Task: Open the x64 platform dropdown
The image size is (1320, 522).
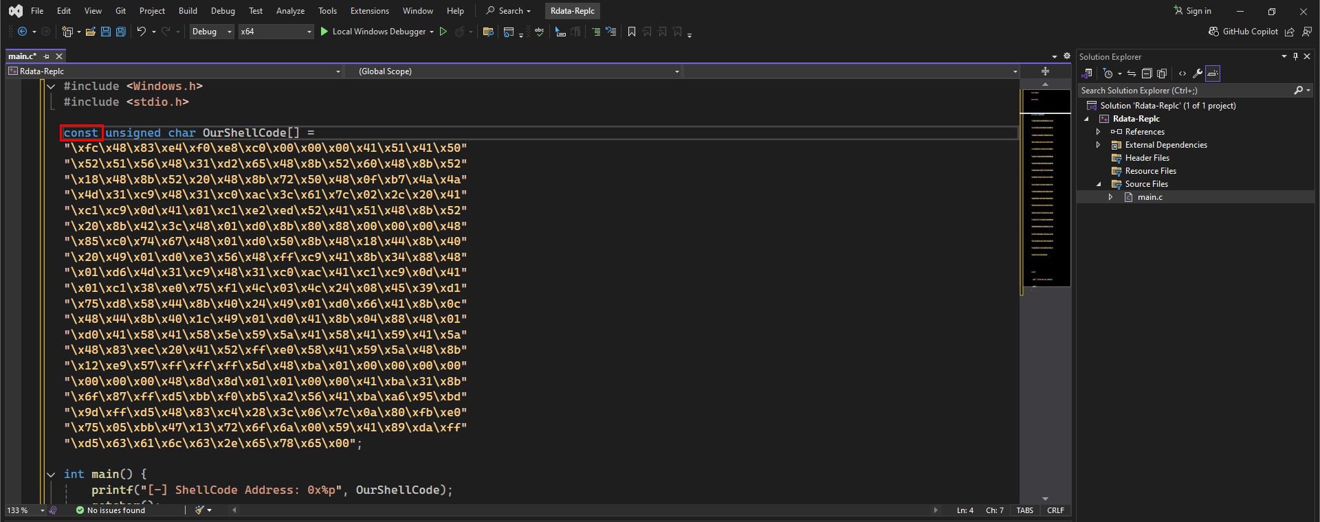Action: (x=276, y=32)
